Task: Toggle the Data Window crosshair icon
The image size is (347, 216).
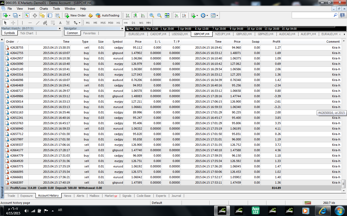Action: point(35,15)
